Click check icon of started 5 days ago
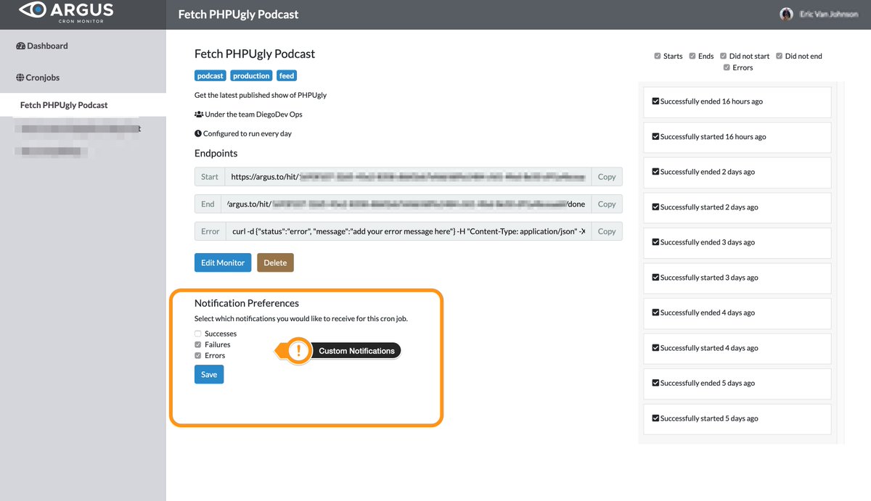Image resolution: width=871 pixels, height=501 pixels. 655,418
